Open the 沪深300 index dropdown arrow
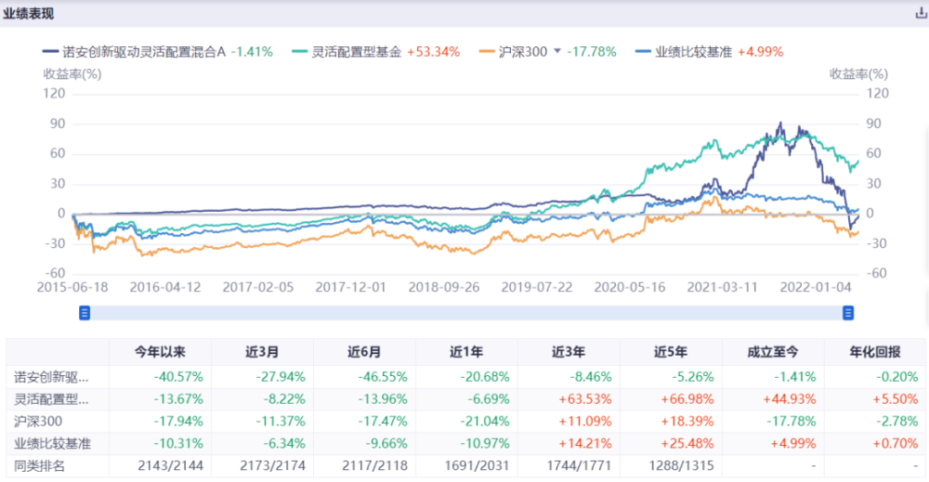The image size is (929, 482). coord(556,51)
